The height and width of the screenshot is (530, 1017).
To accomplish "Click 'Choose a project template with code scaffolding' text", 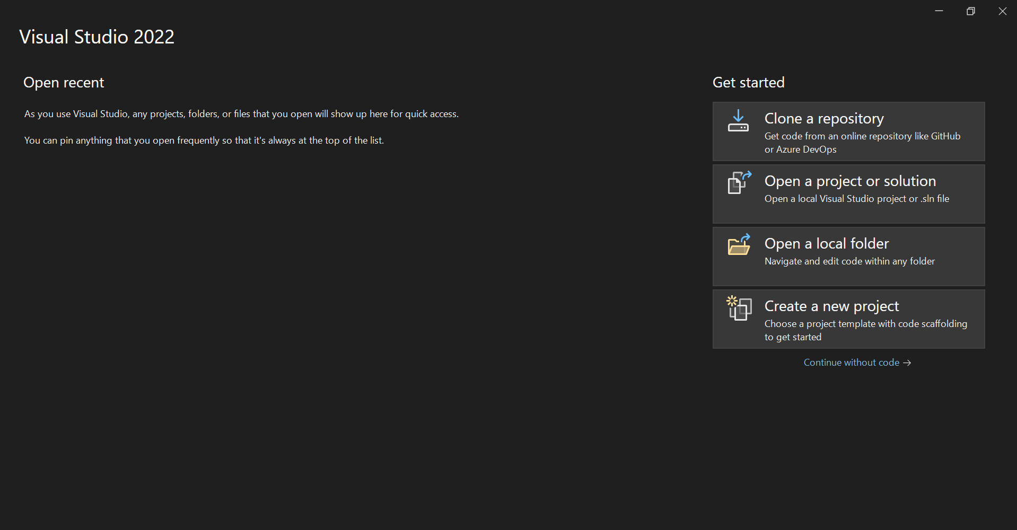I will point(866,330).
